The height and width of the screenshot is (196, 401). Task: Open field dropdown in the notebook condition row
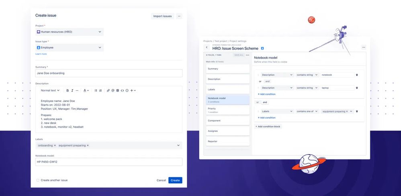click(277, 75)
